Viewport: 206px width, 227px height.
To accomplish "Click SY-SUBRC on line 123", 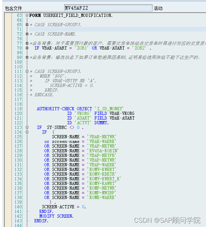I will coord(57,128).
